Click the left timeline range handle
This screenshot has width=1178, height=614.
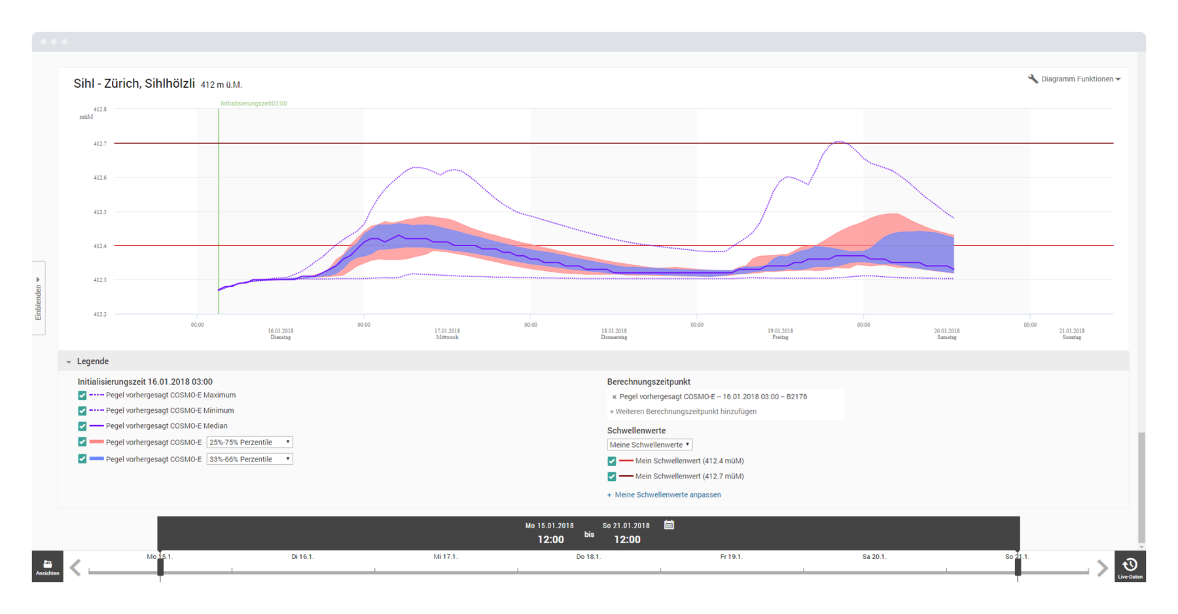pos(160,568)
